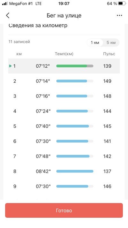Viewport: 128px width, 228px height.
Task: Tap the pace value 07'48" in row 7
Action: (x=43, y=156)
